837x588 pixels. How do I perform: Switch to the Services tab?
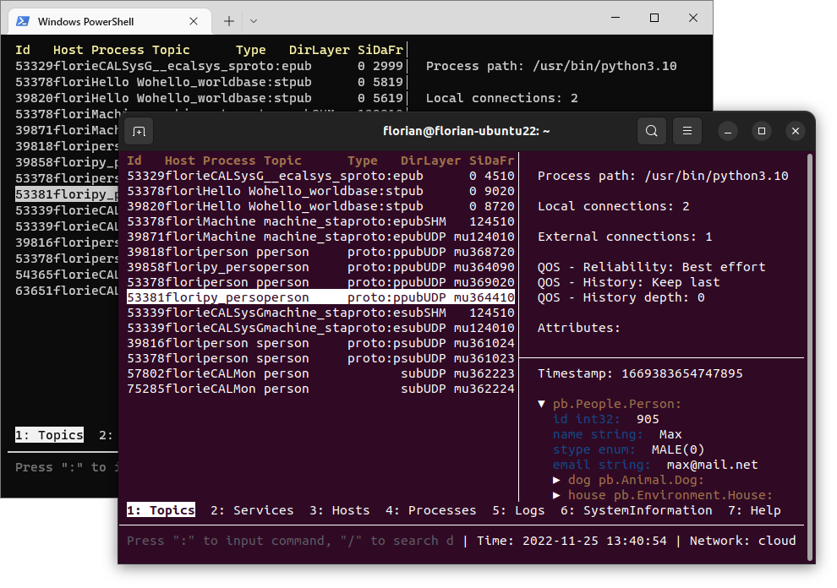click(x=252, y=510)
